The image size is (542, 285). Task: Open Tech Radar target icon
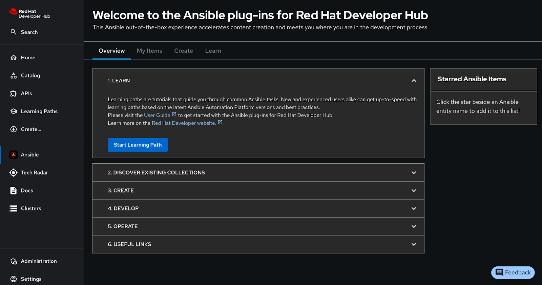(x=14, y=173)
